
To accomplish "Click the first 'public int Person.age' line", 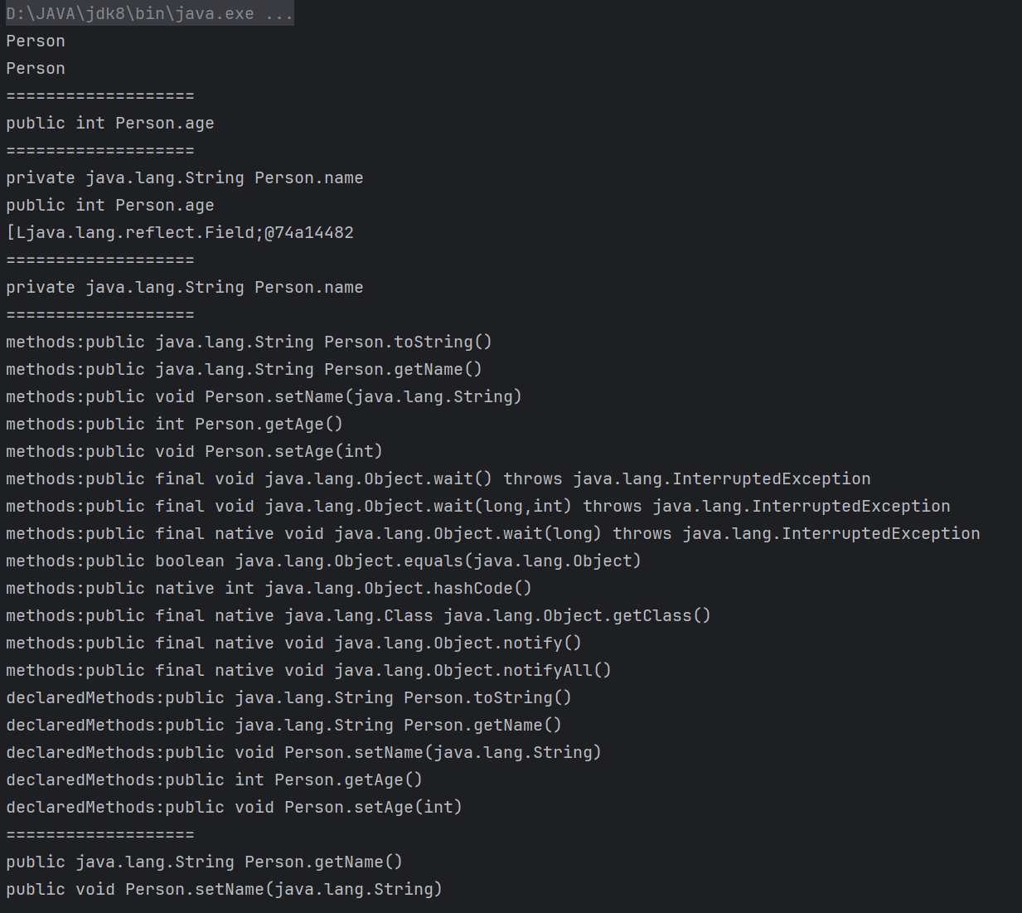I will pos(110,124).
